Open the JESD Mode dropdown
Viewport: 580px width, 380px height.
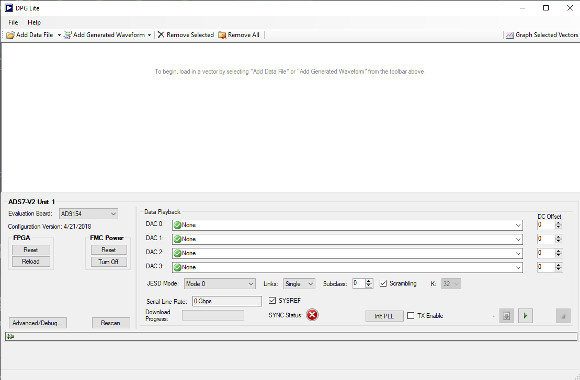point(220,284)
